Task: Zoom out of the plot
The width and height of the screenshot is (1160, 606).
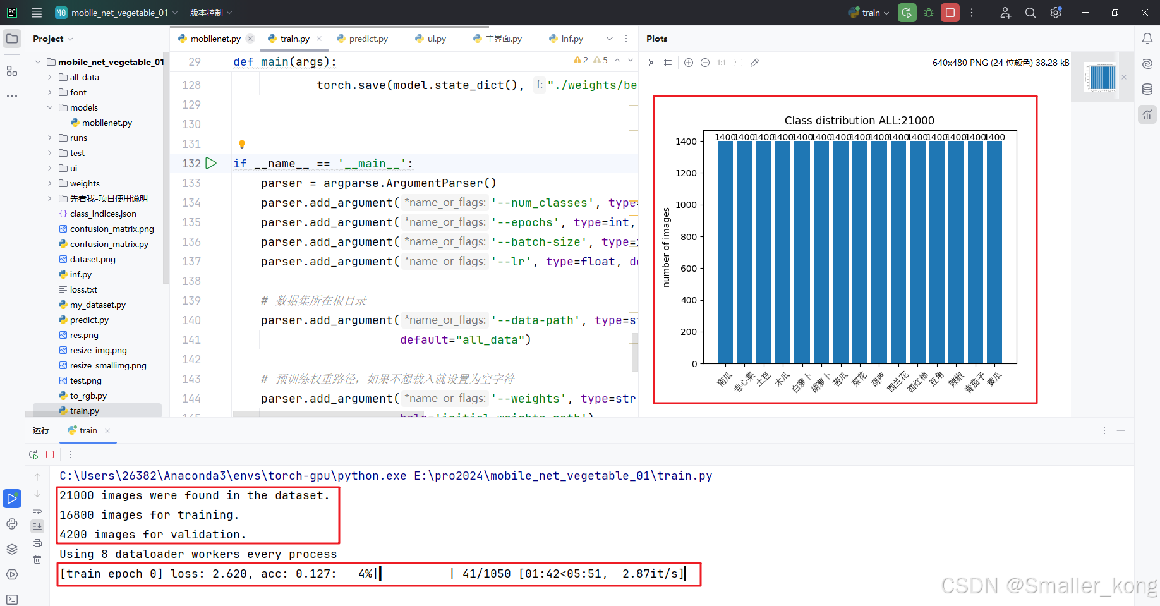Action: [705, 63]
